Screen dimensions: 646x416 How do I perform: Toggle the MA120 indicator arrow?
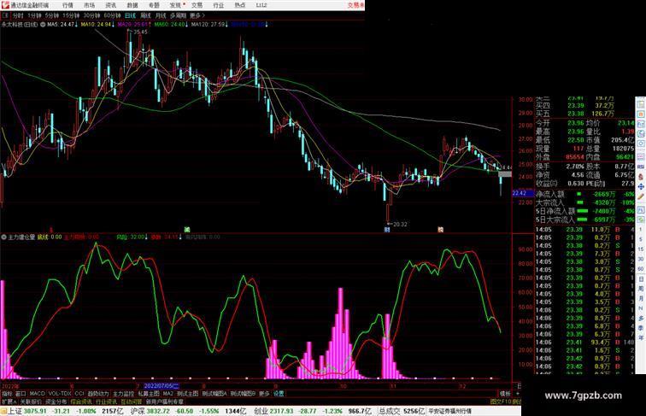(226, 25)
